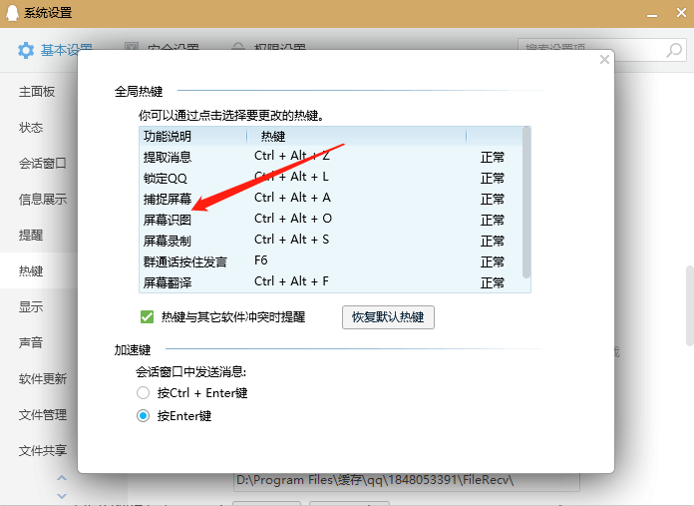Toggle 热键与其它软件冲突时提醒 checkbox
Viewport: 694px width, 506px height.
click(147, 317)
